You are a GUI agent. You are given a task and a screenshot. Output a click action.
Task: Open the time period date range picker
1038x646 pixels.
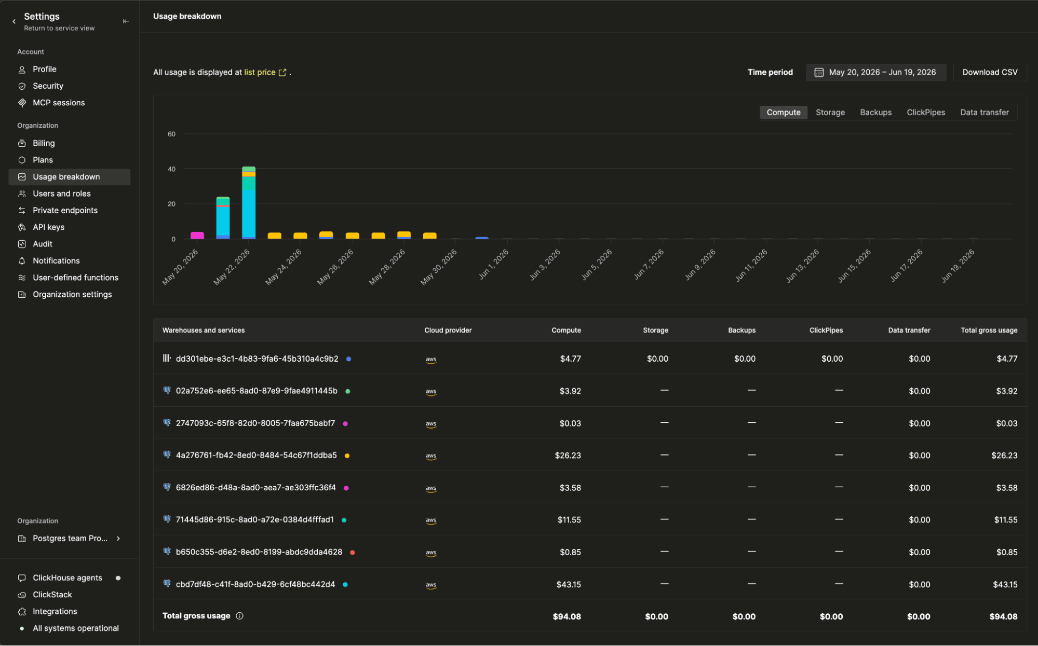pos(876,72)
